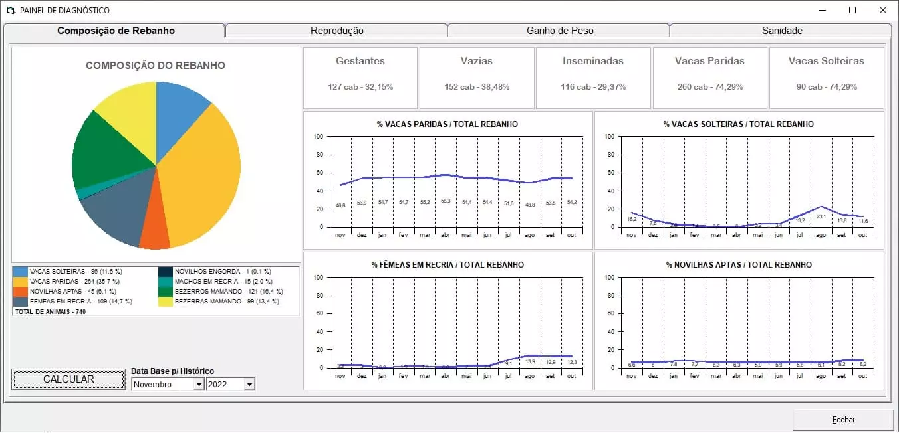Open the 2022 year dropdown
Viewport: 899px width, 433px height.
click(x=249, y=385)
